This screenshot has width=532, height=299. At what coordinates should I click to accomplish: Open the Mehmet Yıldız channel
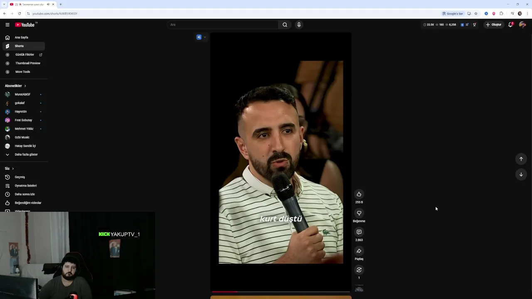pyautogui.click(x=24, y=129)
